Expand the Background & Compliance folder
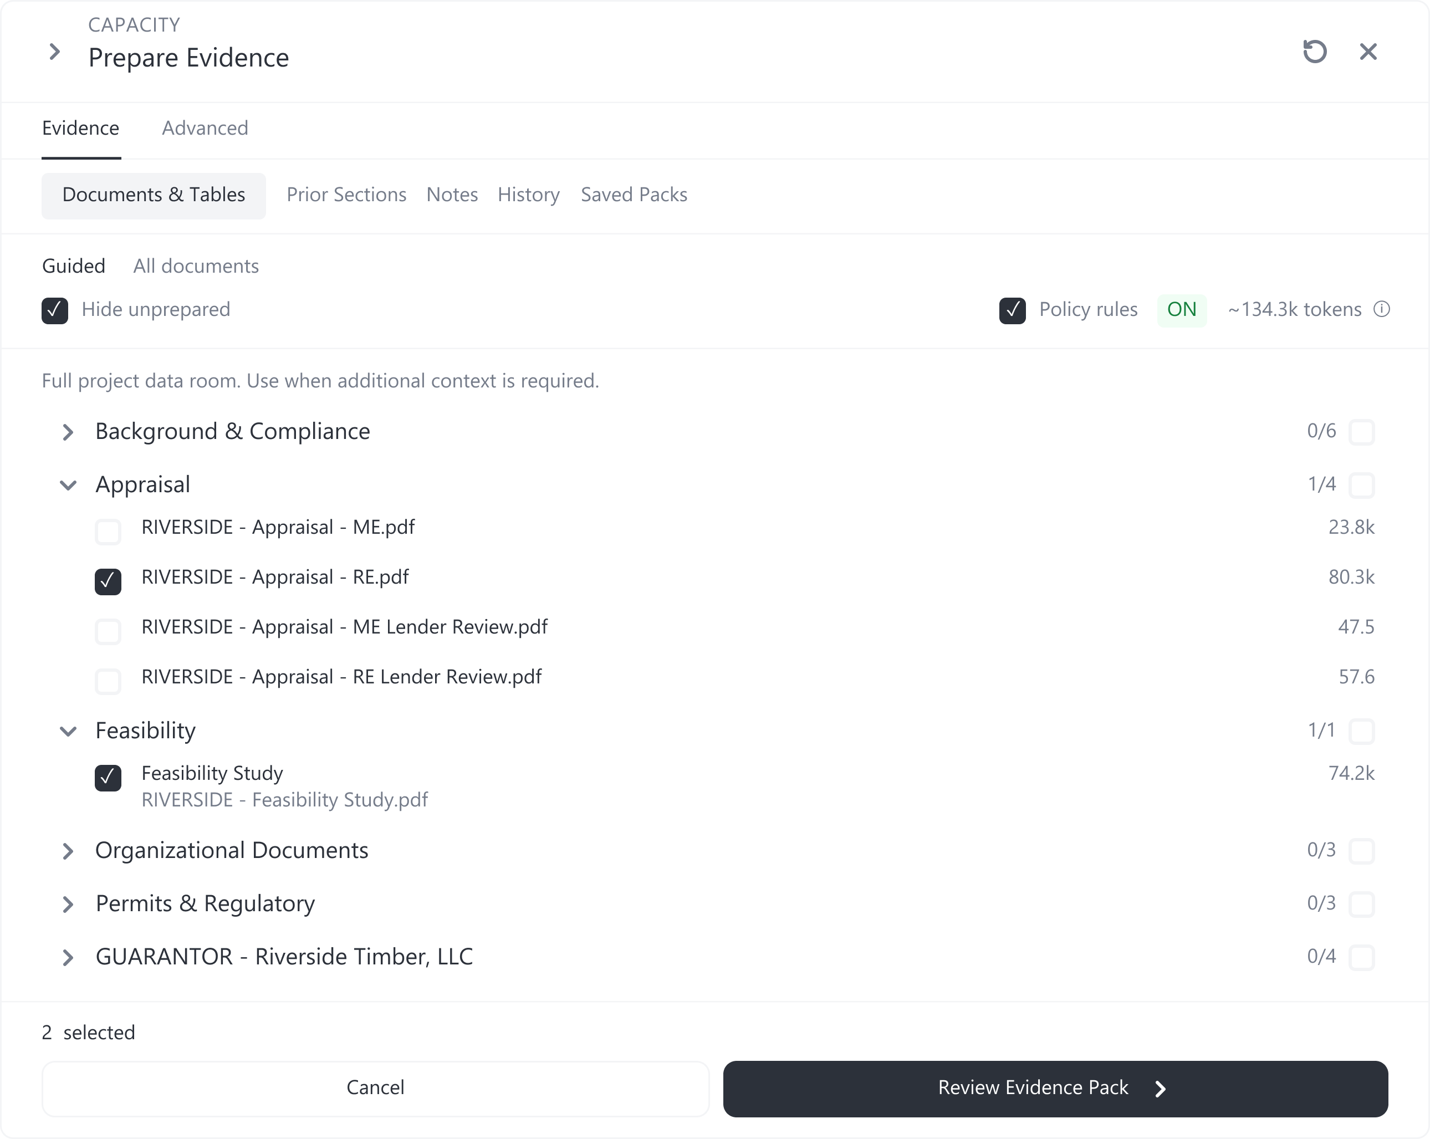 coord(68,432)
